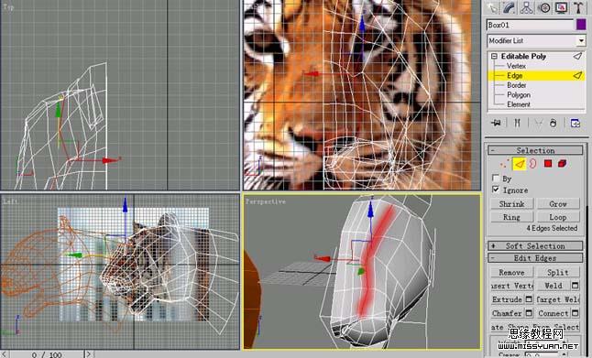The image size is (592, 358).
Task: Click Remove Modifier trash icon
Action: 554,123
